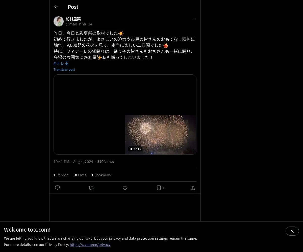Click Translate post

pos(64,69)
